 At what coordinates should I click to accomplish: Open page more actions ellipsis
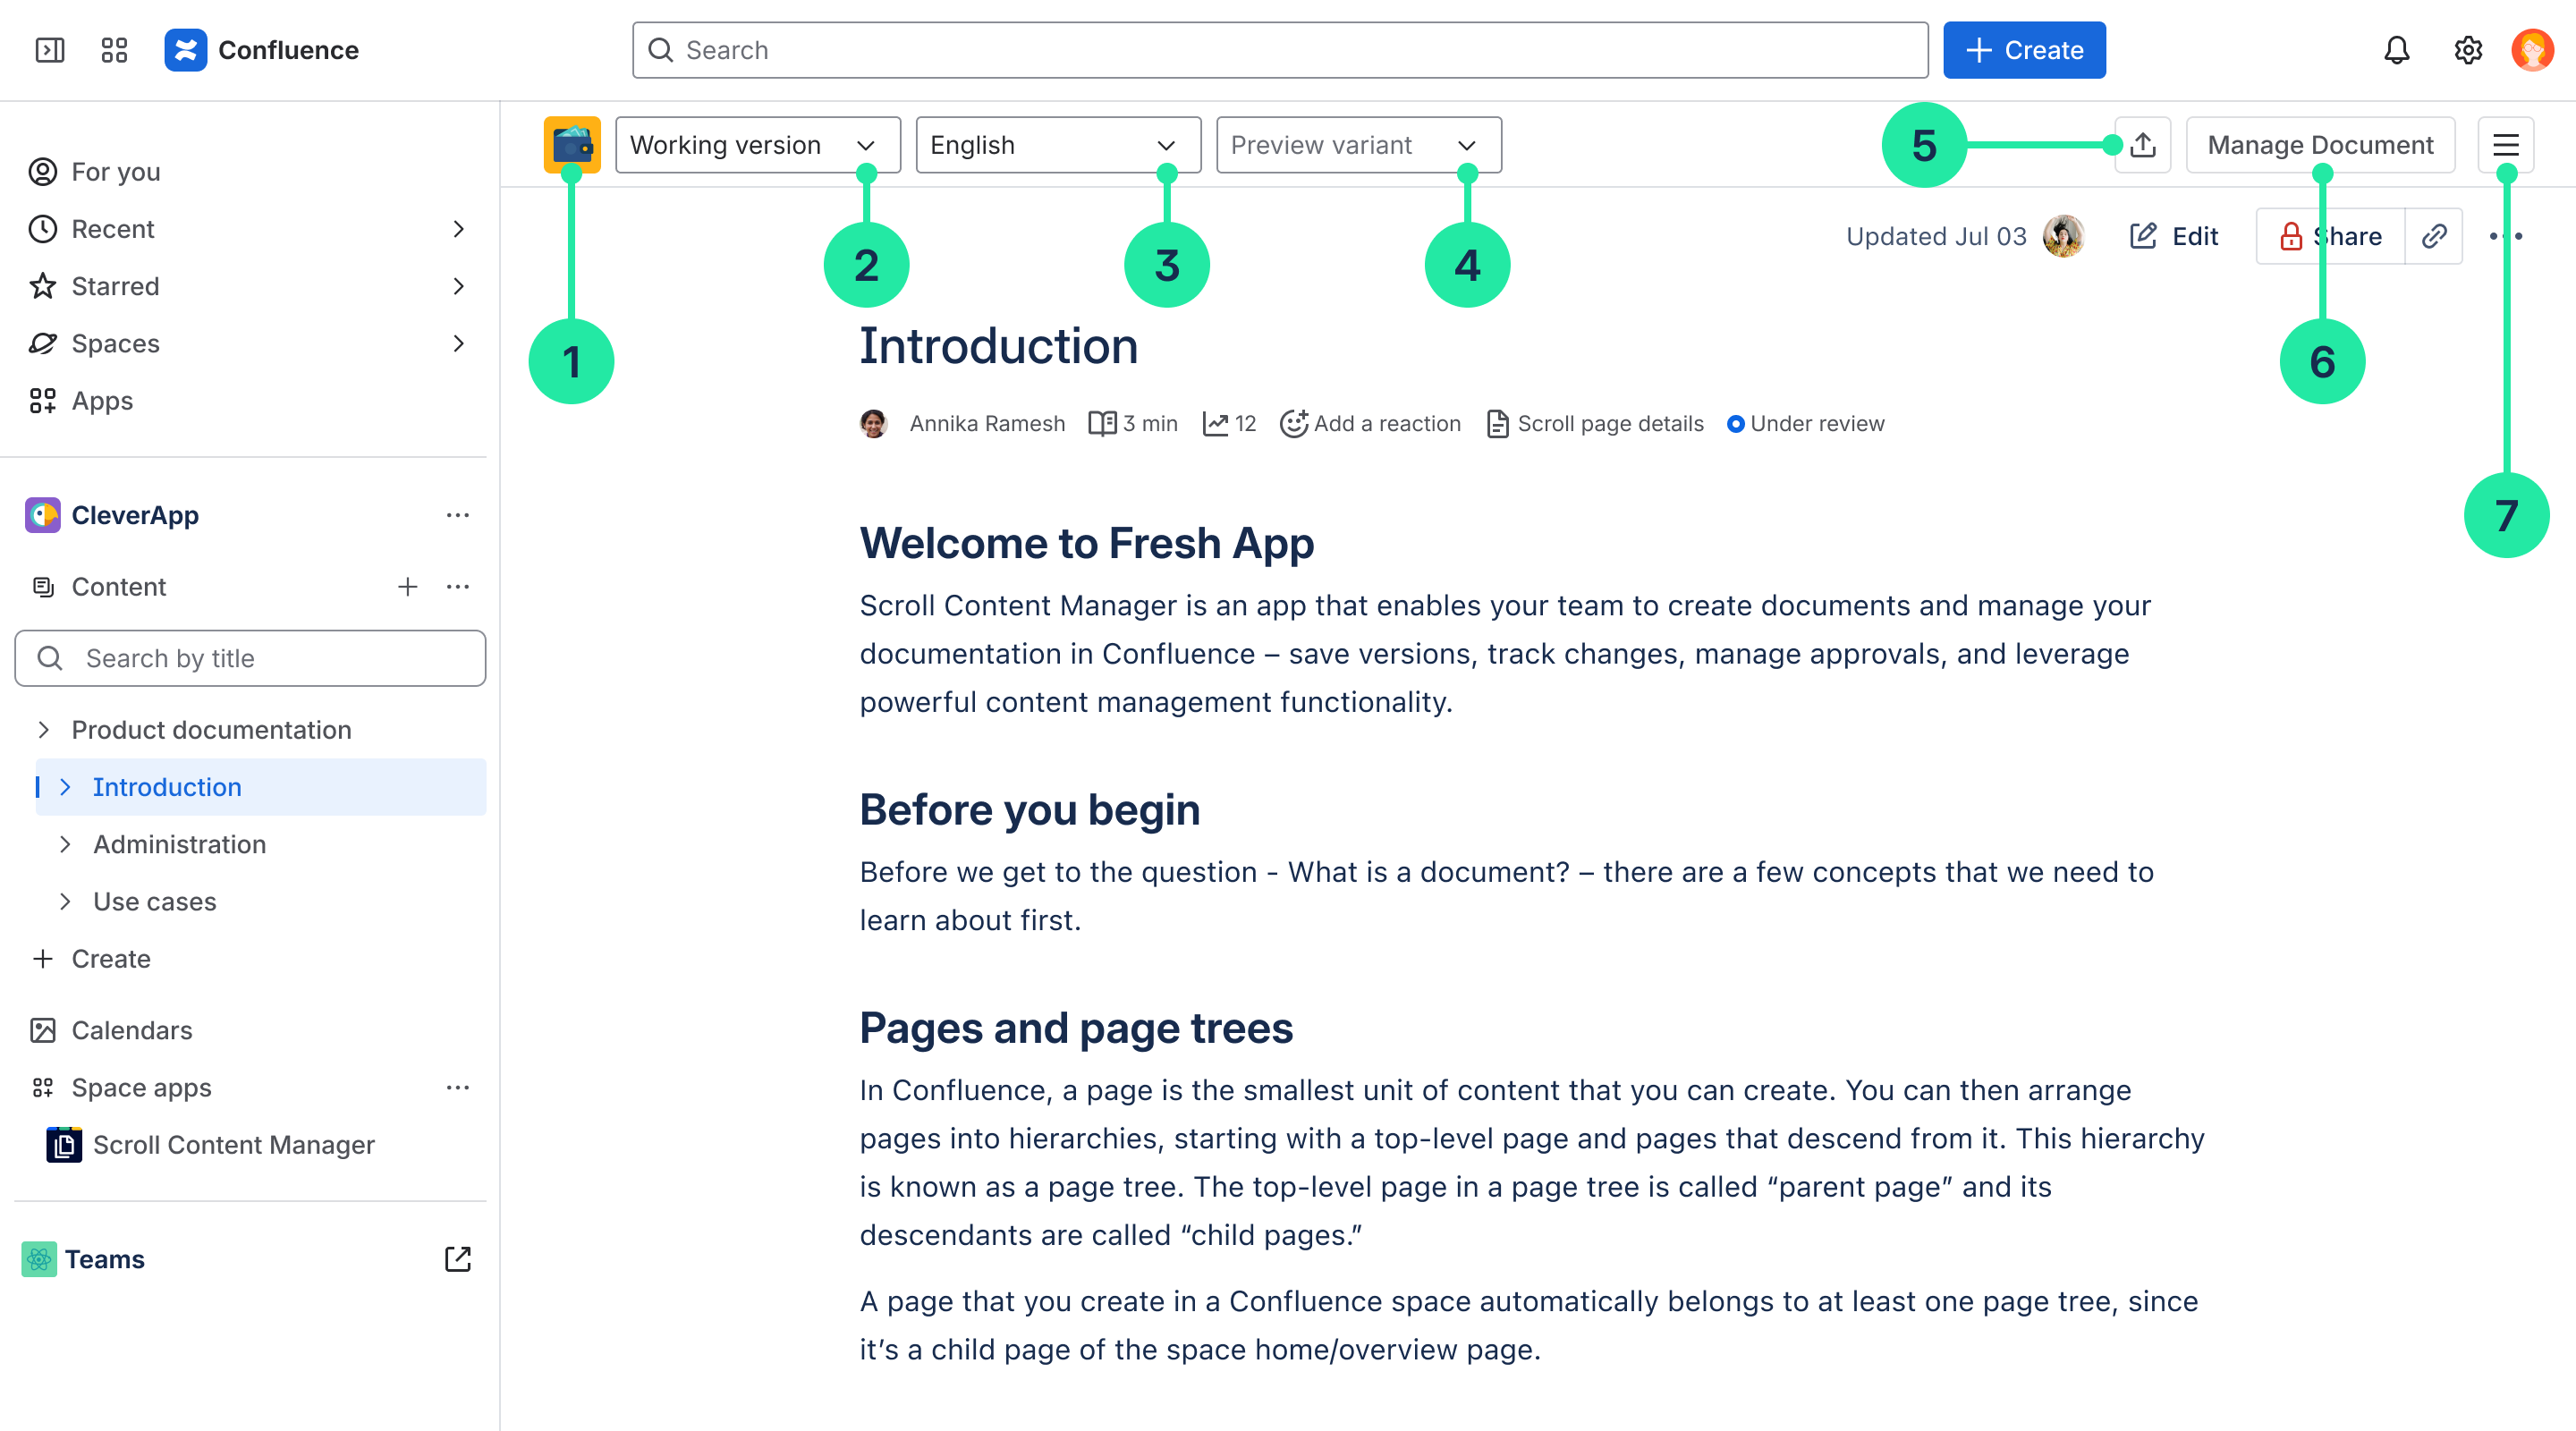tap(2505, 236)
